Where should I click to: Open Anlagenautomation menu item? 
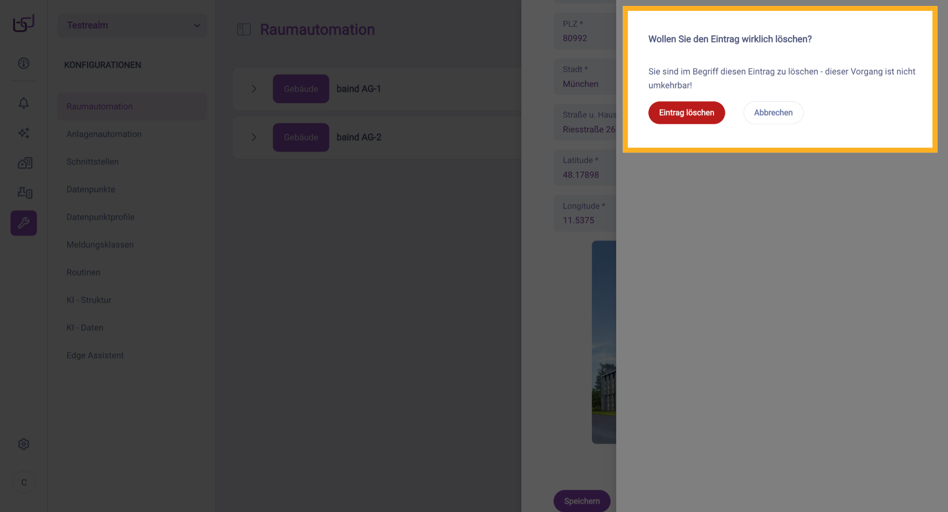point(104,134)
